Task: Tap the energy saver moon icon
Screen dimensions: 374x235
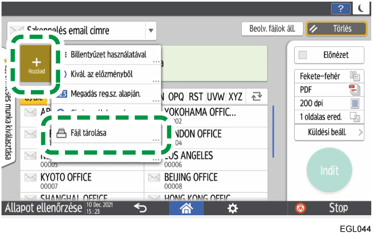Action: pos(362,9)
